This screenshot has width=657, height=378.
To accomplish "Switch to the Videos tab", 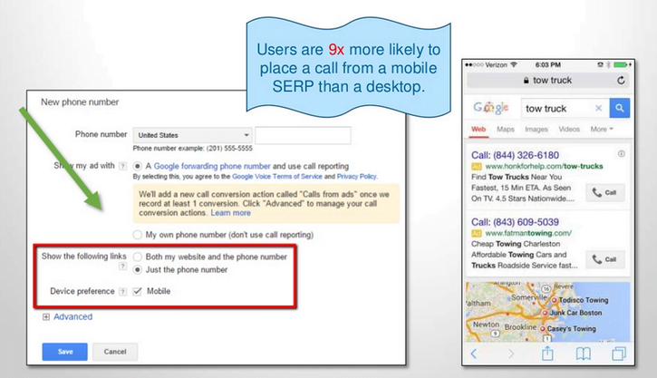I will [x=569, y=129].
